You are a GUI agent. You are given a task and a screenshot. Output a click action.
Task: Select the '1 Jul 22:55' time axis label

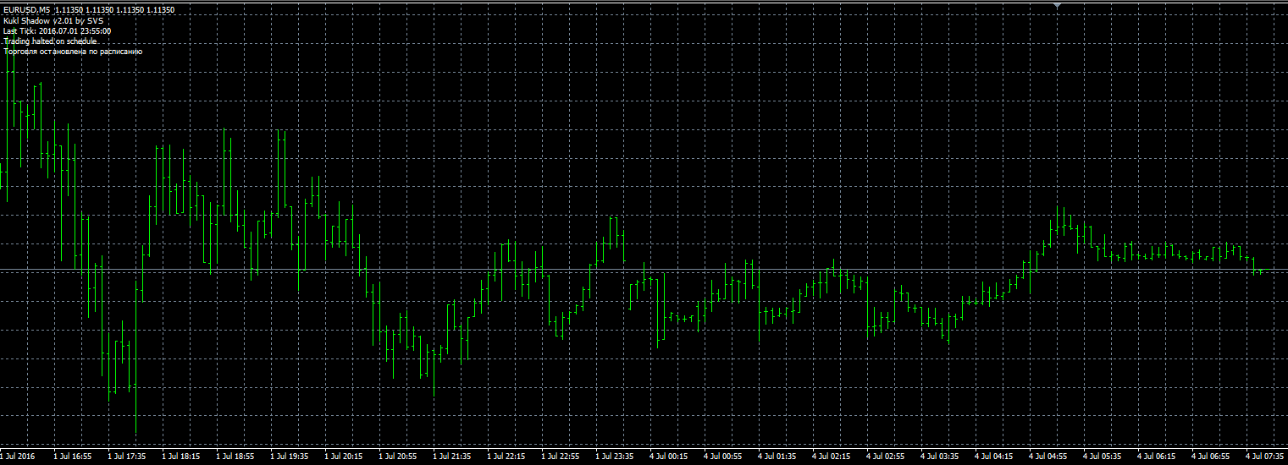(560, 457)
